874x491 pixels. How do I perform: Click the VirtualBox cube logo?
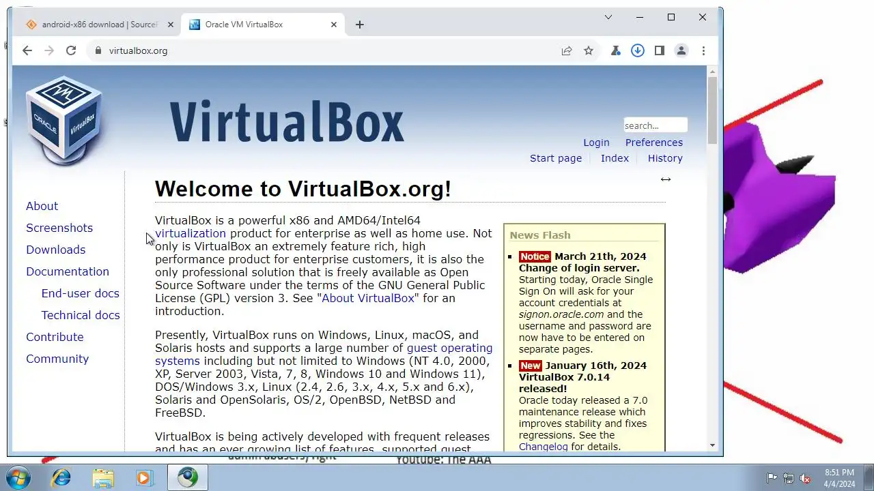click(x=64, y=120)
